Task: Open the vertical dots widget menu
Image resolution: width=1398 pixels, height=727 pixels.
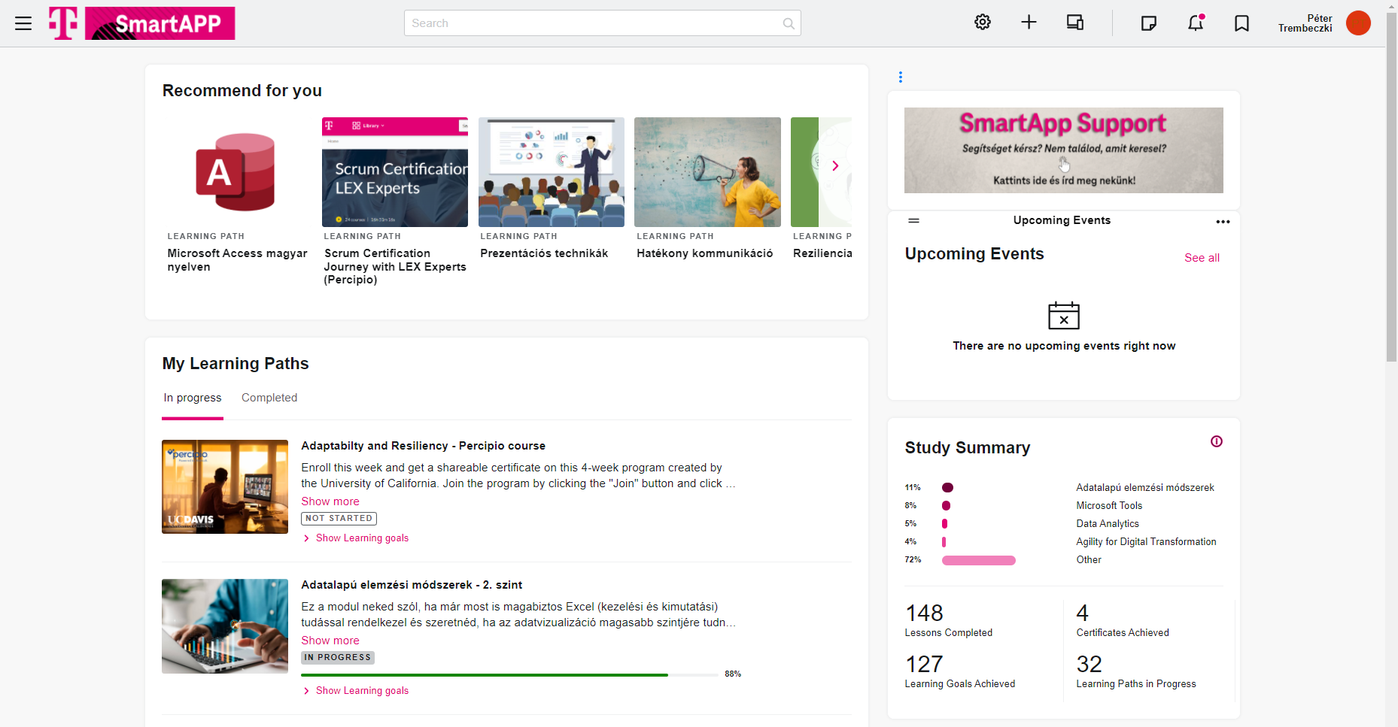Action: pyautogui.click(x=901, y=77)
